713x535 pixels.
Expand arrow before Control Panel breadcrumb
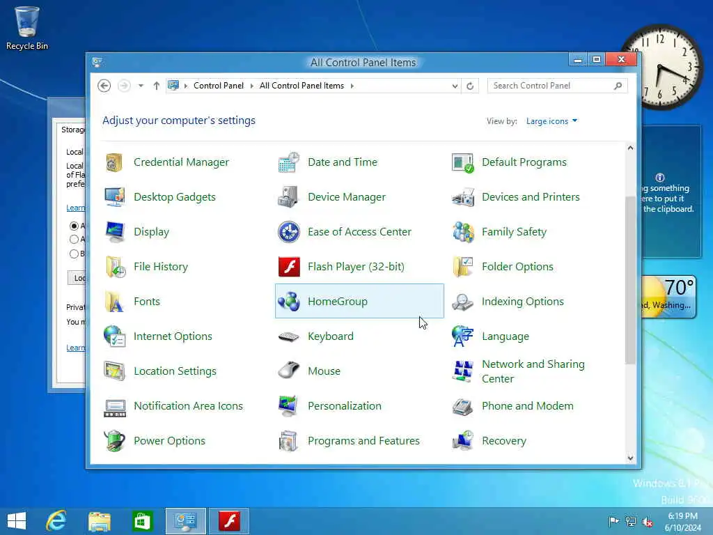[186, 86]
